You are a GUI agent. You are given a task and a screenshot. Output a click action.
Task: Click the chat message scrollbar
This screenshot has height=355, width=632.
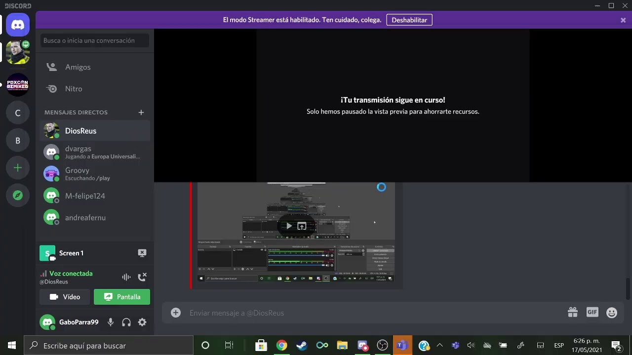[628, 288]
